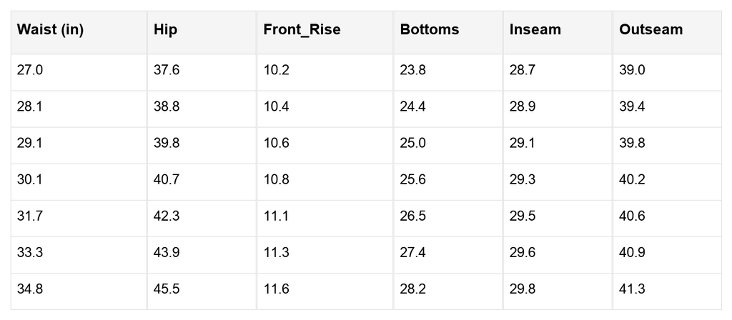The width and height of the screenshot is (732, 320).
Task: Select waist cell with value 27.0
Action: pos(30,71)
